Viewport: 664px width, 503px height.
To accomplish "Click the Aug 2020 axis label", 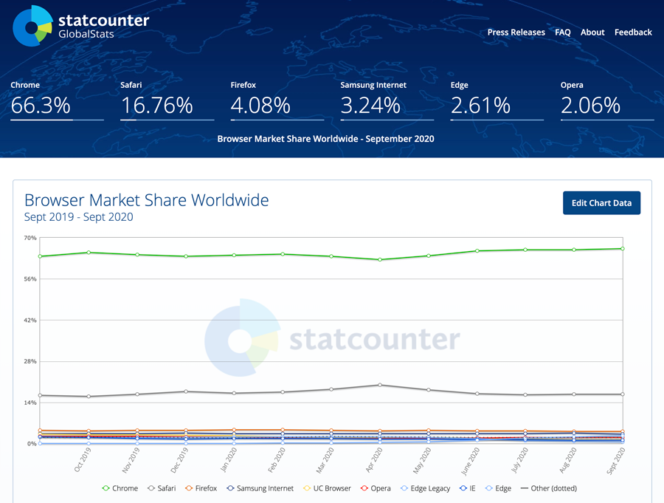I will [x=568, y=461].
